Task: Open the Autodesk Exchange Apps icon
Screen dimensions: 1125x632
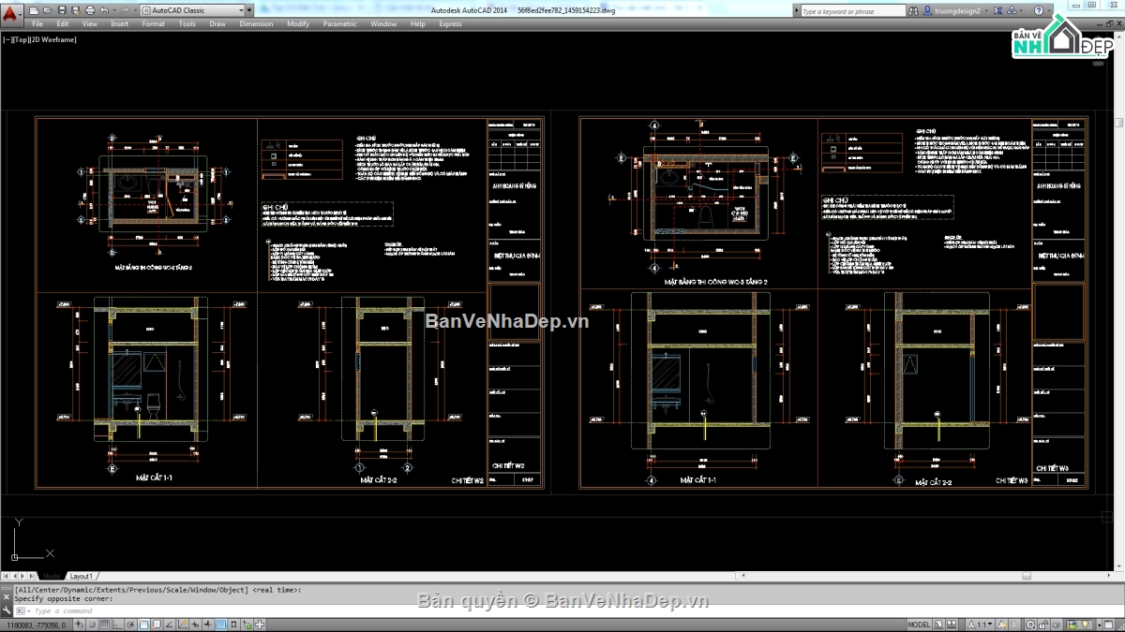Action: 999,11
